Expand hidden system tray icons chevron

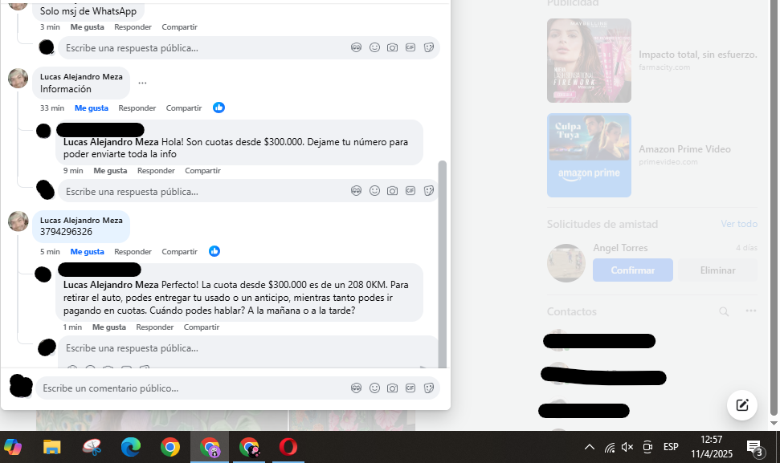[x=589, y=447]
